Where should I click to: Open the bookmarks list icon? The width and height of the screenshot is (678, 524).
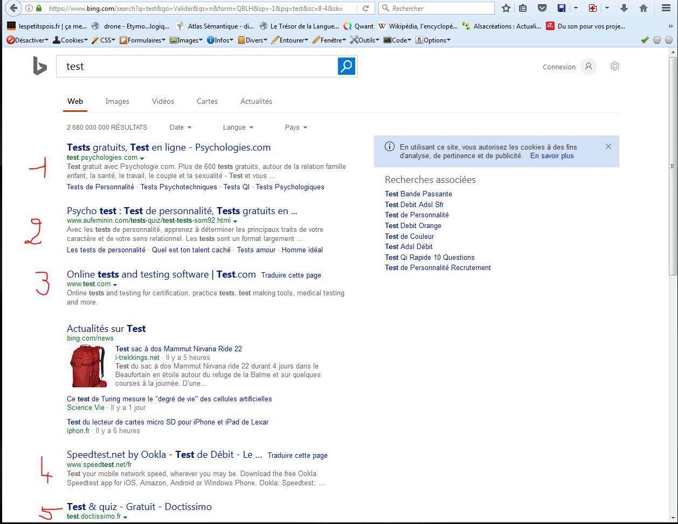click(x=523, y=8)
